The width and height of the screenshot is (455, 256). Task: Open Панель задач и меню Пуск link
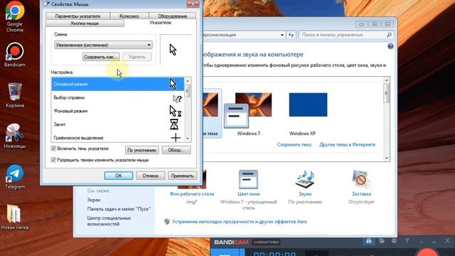pyautogui.click(x=119, y=209)
